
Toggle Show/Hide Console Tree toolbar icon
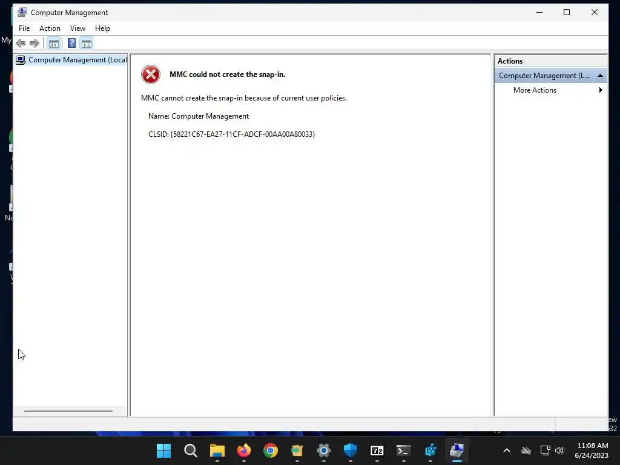pyautogui.click(x=54, y=43)
